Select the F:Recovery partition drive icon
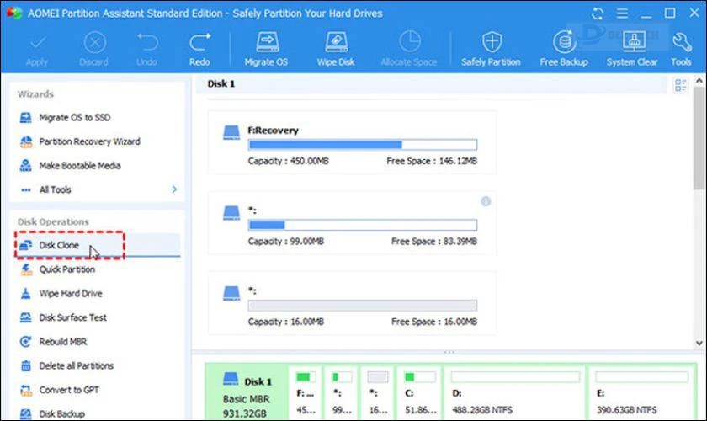Image resolution: width=707 pixels, height=421 pixels. click(x=231, y=133)
